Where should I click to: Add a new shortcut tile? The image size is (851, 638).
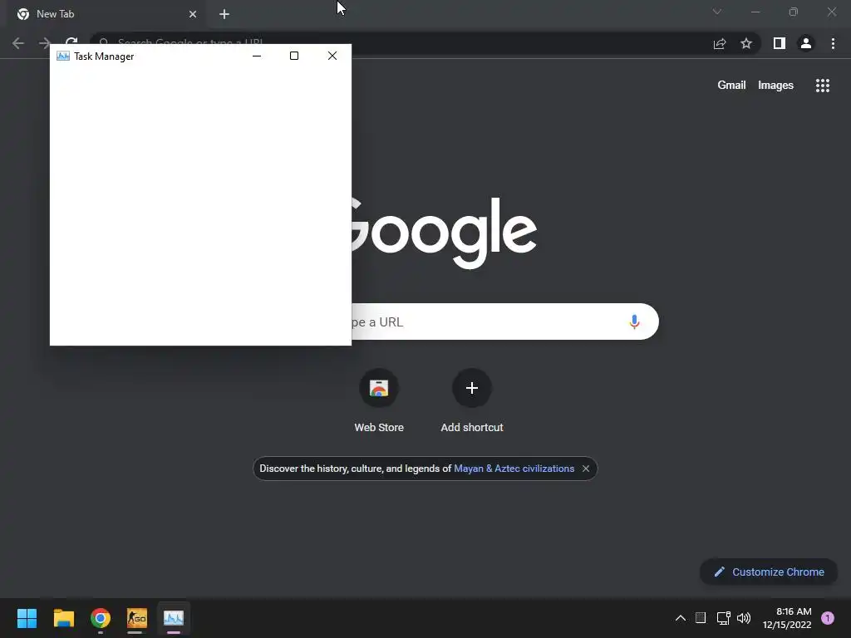coord(472,400)
